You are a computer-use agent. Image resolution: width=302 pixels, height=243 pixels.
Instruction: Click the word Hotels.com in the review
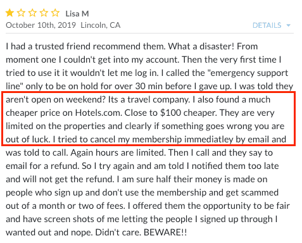pos(99,113)
